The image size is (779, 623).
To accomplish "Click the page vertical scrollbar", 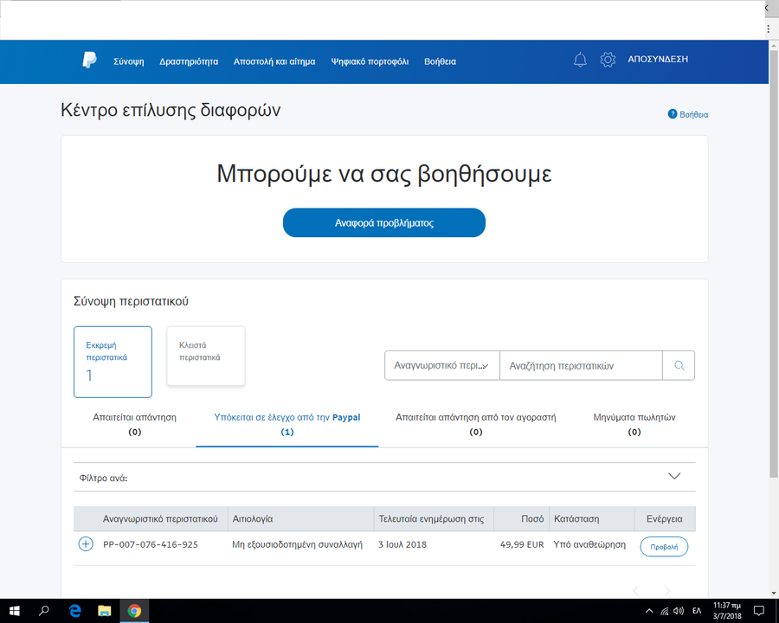I will [x=774, y=263].
